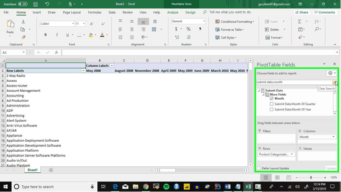Switch to the Data ribbon tab

click(112, 13)
